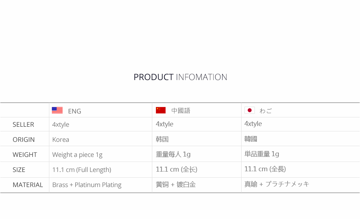Screen dimensions: 360x219
Task: Click 11.1 cm (Full Length) cell
Action: [x=82, y=170]
